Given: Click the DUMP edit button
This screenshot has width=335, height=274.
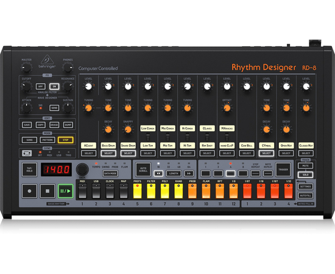Looking at the screenshot, I should coord(68,125).
